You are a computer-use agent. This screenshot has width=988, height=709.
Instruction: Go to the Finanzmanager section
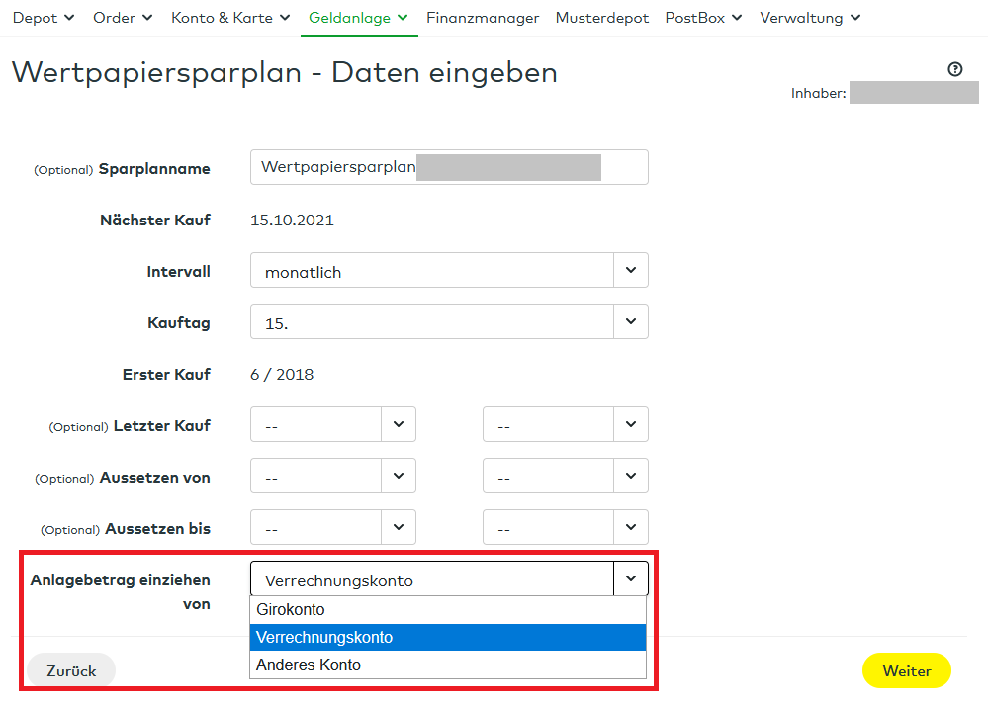coord(483,17)
